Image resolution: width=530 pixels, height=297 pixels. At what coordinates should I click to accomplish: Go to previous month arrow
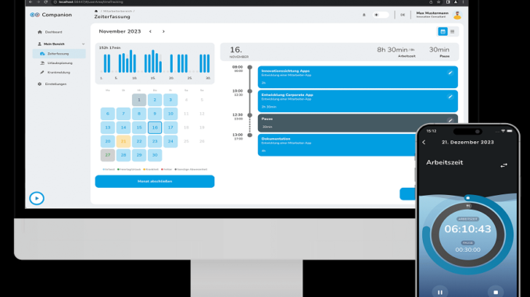point(150,31)
